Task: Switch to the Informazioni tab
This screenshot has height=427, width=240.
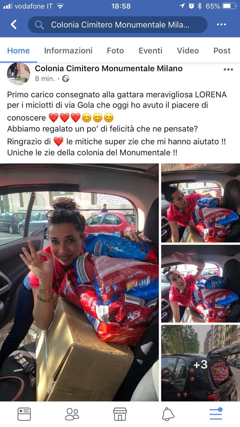Action: point(68,51)
